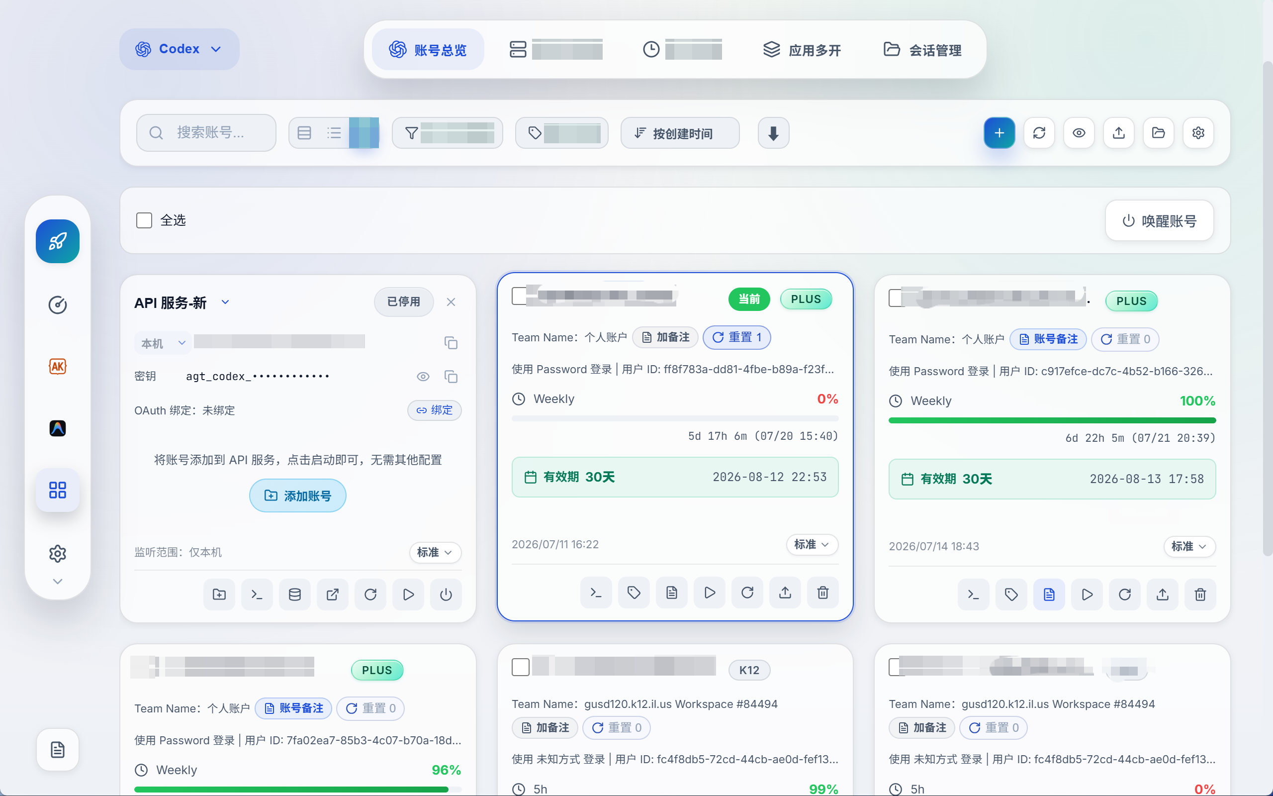Viewport: 1273px width, 796px height.
Task: Click the 添加账号 button
Action: point(298,496)
